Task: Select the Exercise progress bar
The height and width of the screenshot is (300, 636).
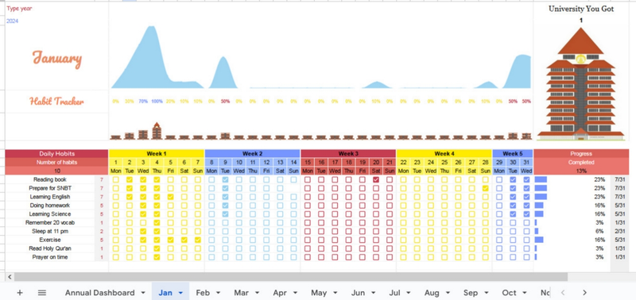Action: [539, 240]
